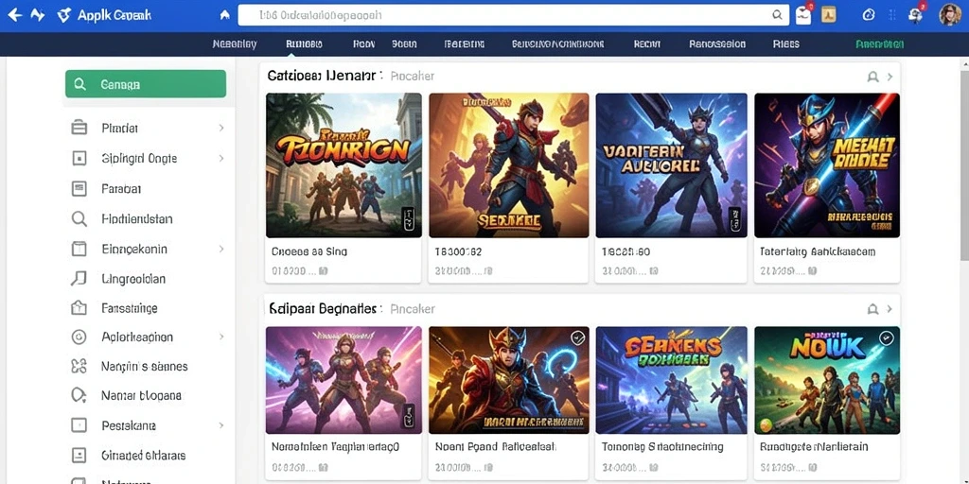Click the 'Cnoess aa Sing' card title

(x=309, y=251)
